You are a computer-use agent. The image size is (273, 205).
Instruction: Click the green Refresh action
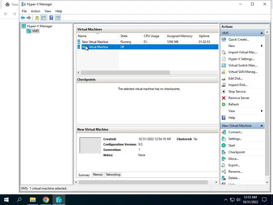[234, 104]
